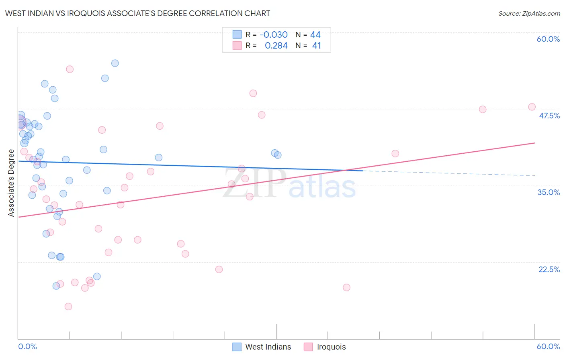Image resolution: width=565 pixels, height=358 pixels.
Task: Click the Iroquois legend label
Action: coord(331,347)
